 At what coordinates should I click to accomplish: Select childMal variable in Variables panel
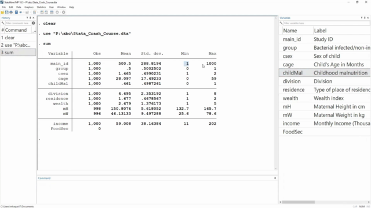point(325,73)
